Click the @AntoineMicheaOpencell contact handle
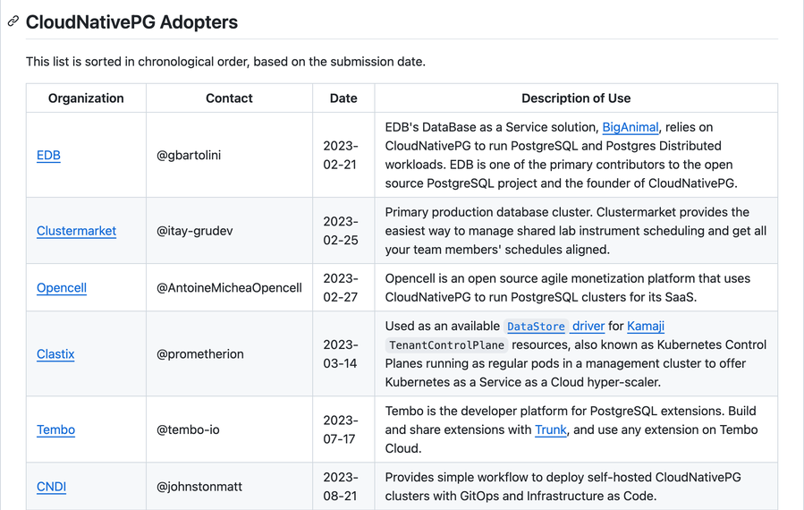This screenshot has height=510, width=804. point(229,288)
